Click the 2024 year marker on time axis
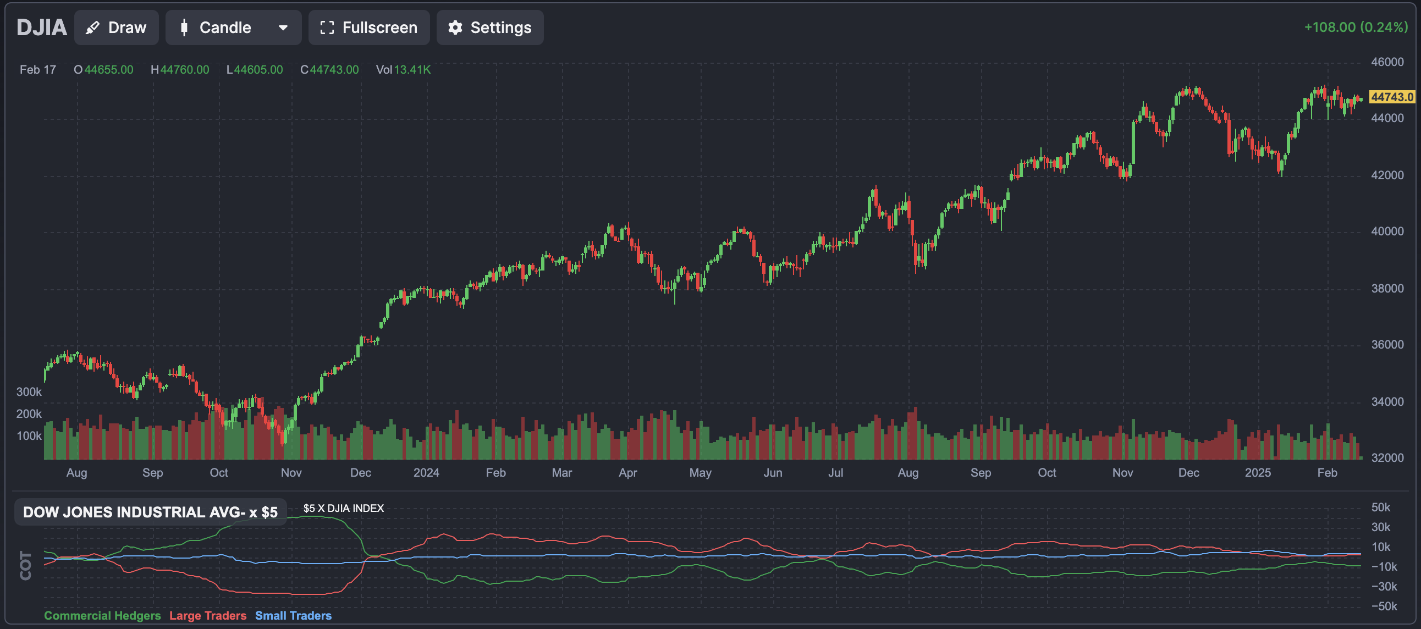1421x629 pixels. [x=426, y=473]
